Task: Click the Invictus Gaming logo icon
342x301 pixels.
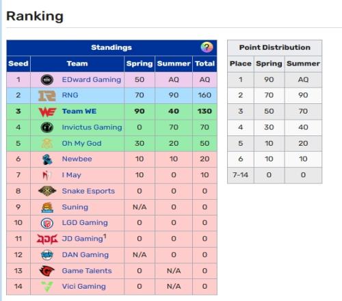Action: pos(47,127)
